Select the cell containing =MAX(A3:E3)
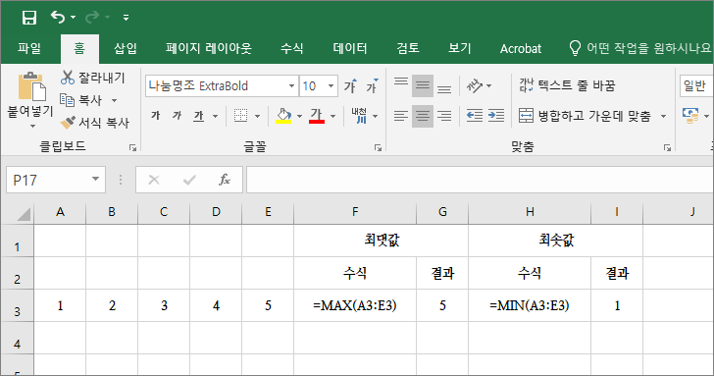The image size is (714, 376). pyautogui.click(x=355, y=305)
